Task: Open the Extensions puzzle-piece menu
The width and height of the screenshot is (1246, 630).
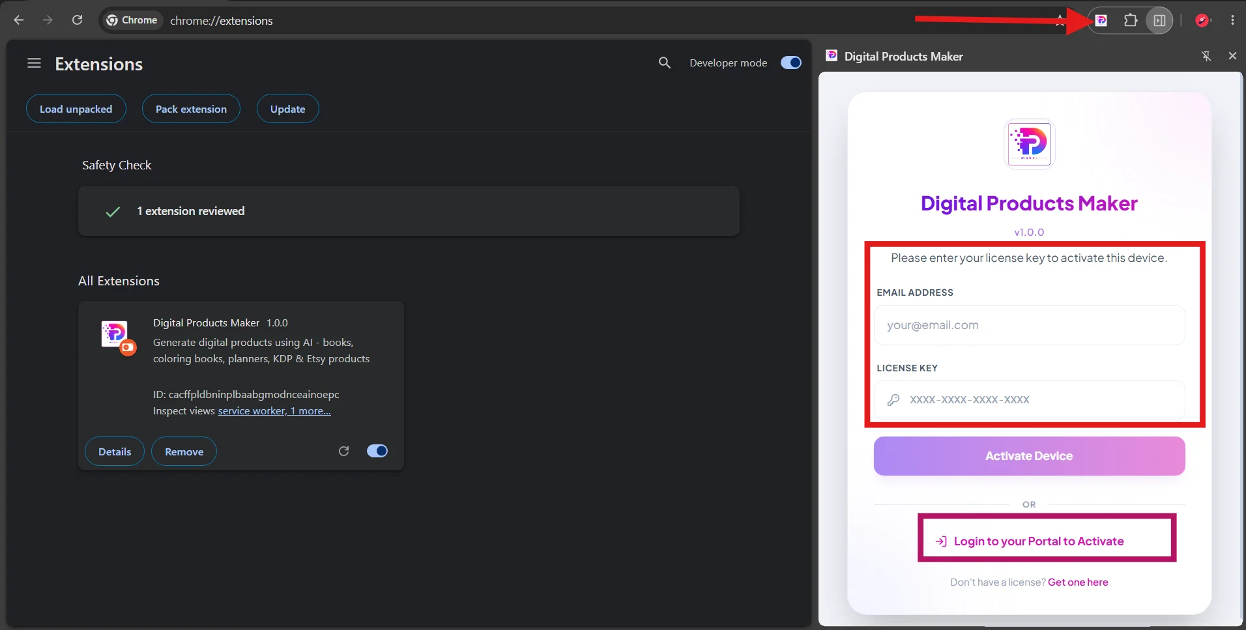Action: 1131,20
